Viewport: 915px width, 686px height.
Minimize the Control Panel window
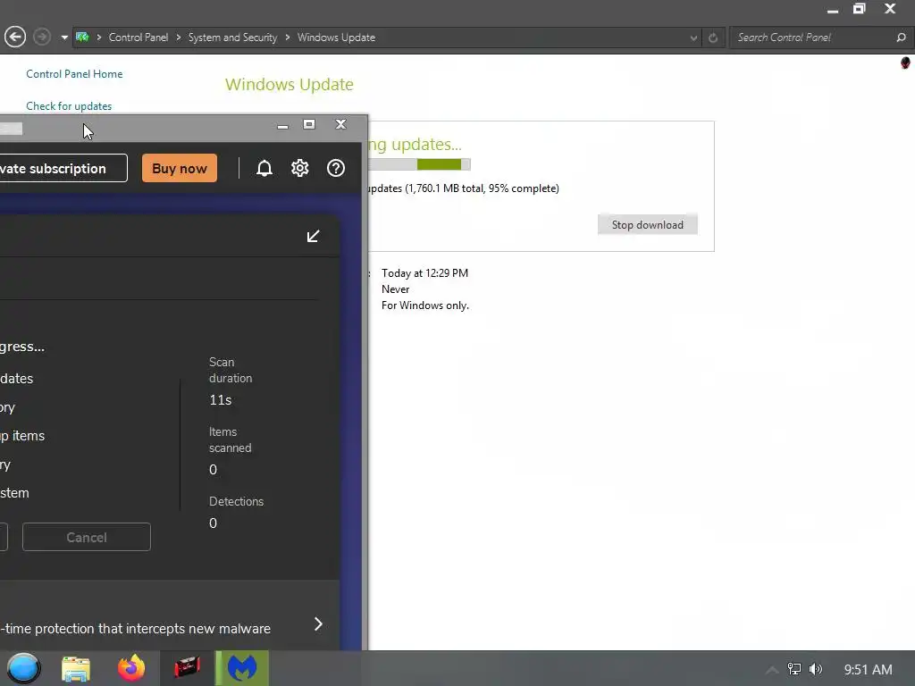(x=833, y=10)
